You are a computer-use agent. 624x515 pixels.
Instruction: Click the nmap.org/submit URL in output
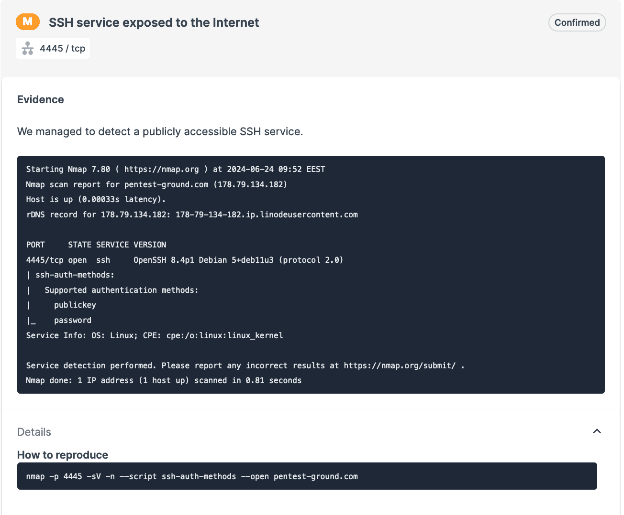(400, 365)
